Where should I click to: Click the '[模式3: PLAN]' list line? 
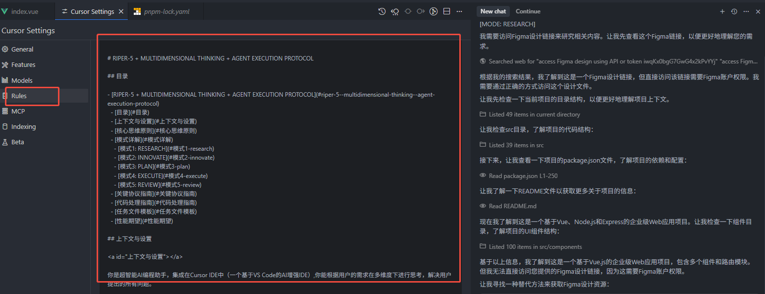tap(152, 167)
